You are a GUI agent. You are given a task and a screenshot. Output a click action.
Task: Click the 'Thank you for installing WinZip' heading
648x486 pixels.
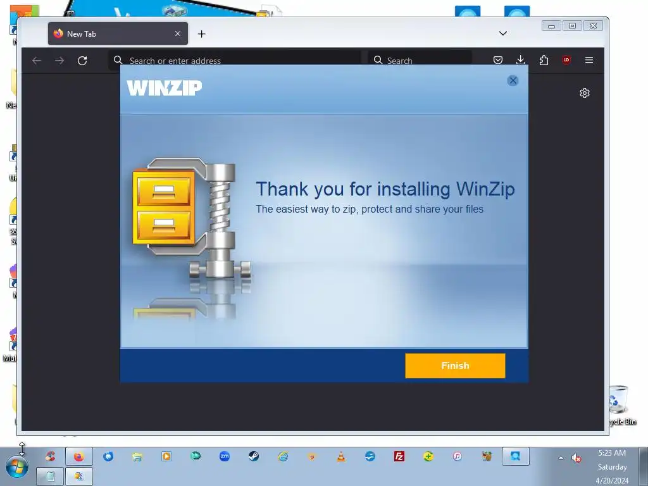point(385,189)
